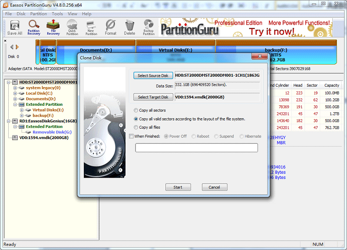Close the Clone Disk dialog
The height and width of the screenshot is (250, 347).
click(x=260, y=56)
